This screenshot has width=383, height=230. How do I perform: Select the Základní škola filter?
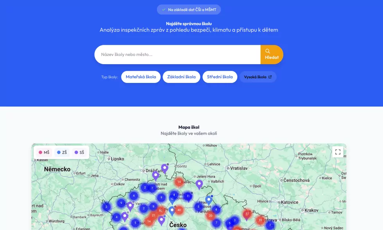tap(181, 77)
